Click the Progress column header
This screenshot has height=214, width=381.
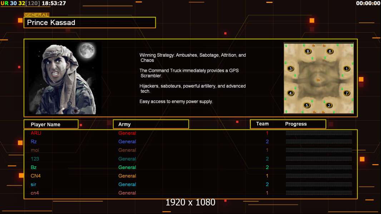[296, 124]
